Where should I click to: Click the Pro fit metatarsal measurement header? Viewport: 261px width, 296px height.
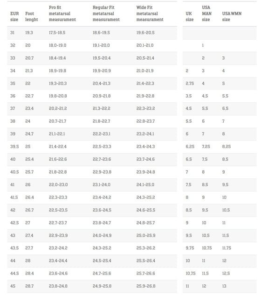[x=62, y=14]
